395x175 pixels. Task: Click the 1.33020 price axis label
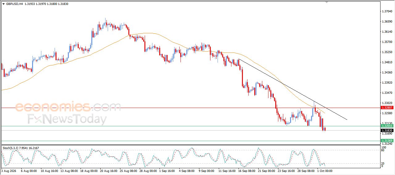pyautogui.click(x=387, y=103)
